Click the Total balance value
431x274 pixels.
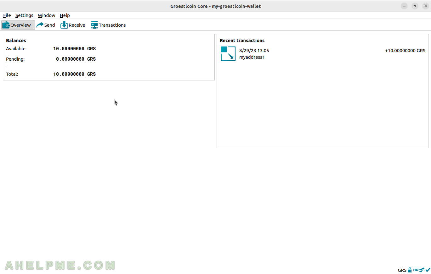[74, 74]
